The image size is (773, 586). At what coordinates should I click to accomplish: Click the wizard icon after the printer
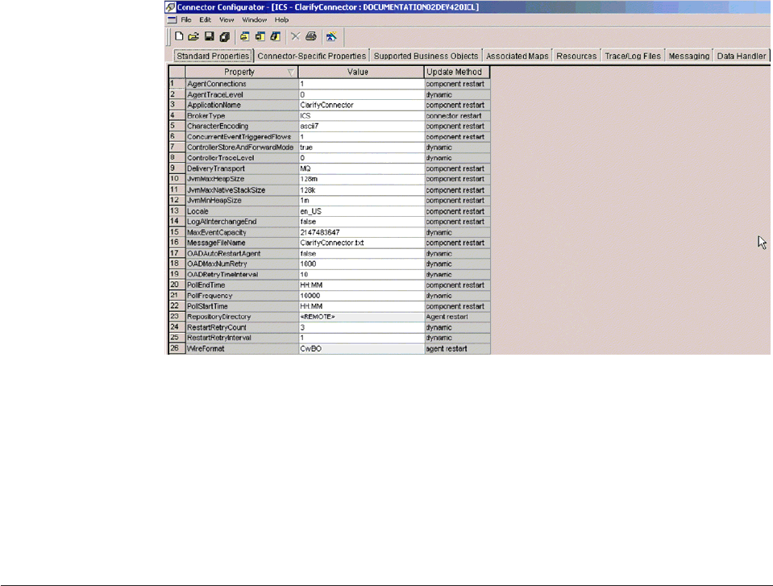[x=332, y=36]
